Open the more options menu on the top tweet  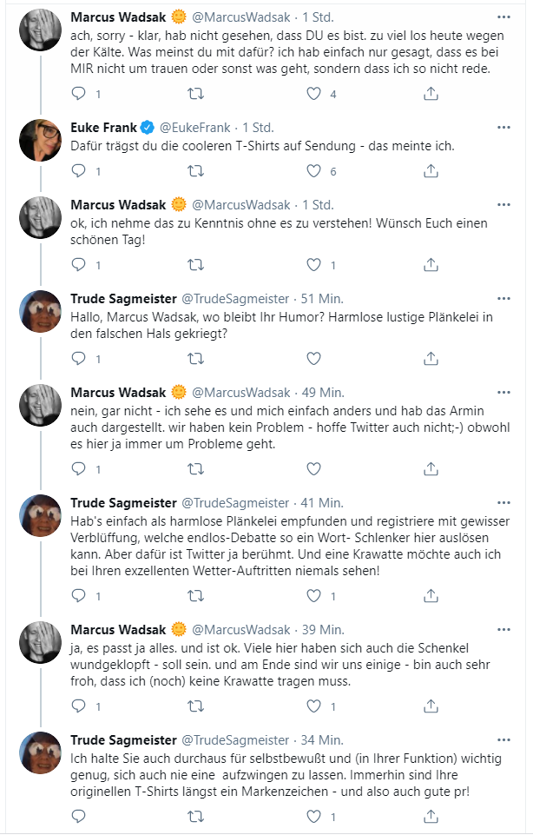pos(502,17)
